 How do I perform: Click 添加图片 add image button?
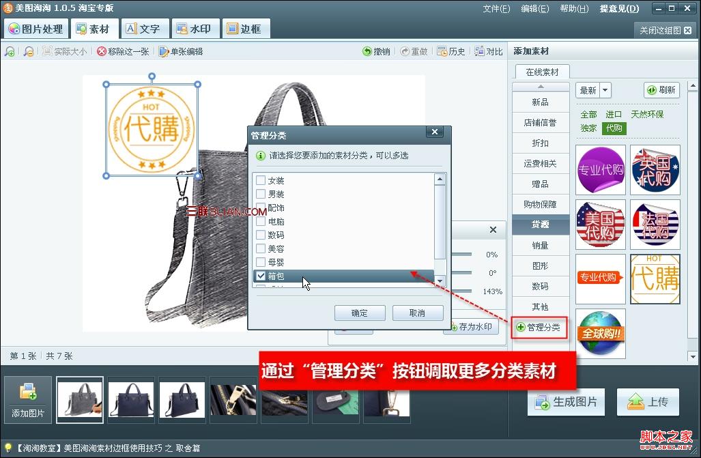pyautogui.click(x=28, y=400)
